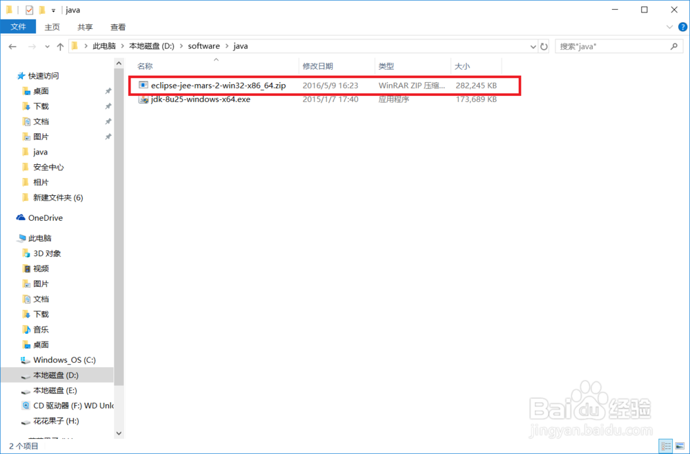
Task: Expand the ribbon with the chevron arrow
Action: click(x=669, y=27)
